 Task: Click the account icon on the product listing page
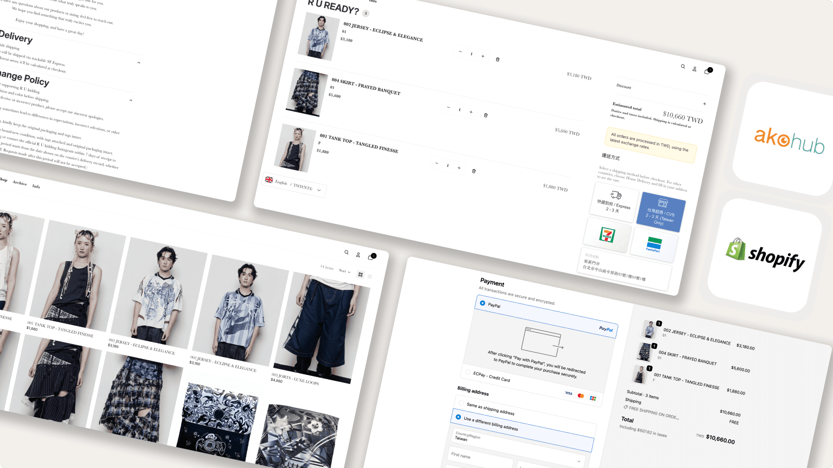pos(358,255)
